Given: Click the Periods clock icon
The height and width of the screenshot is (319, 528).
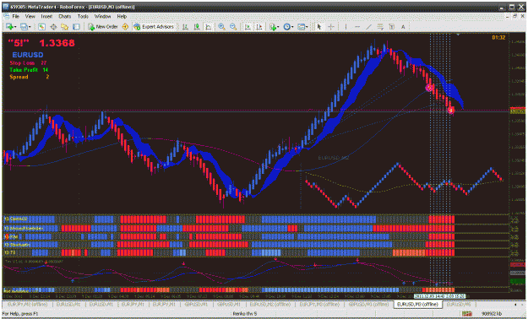Looking at the screenshot, I should (286, 27).
